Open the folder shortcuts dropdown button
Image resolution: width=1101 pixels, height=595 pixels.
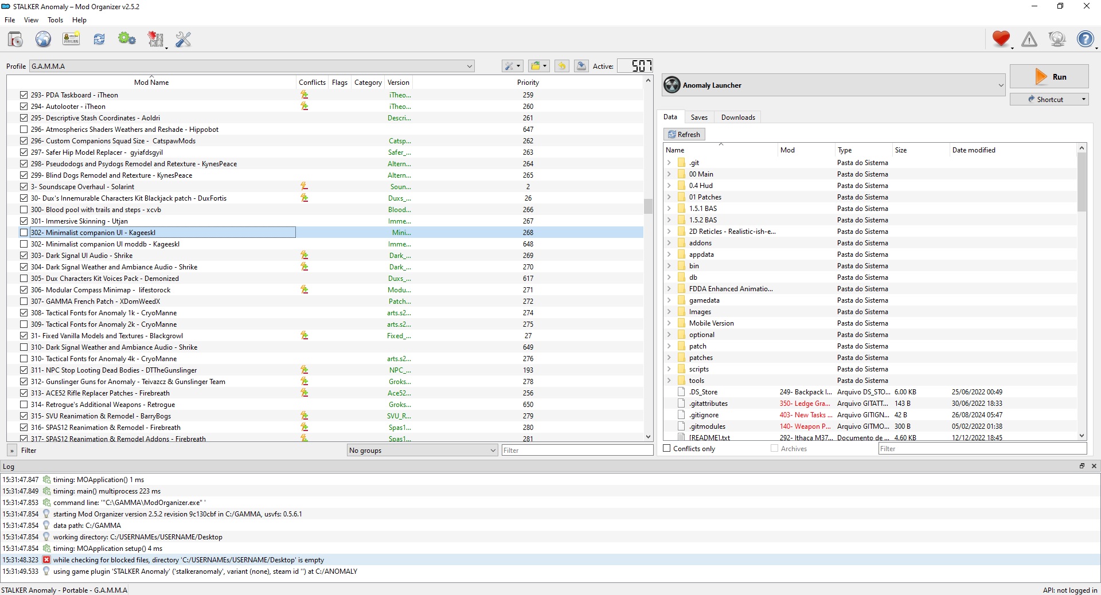point(539,66)
